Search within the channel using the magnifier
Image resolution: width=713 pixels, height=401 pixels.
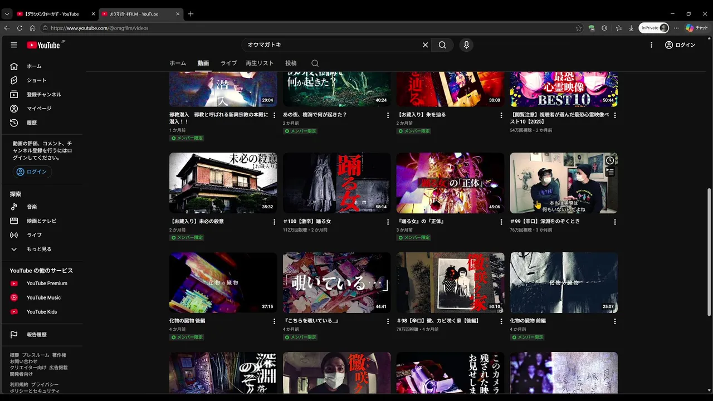(315, 63)
